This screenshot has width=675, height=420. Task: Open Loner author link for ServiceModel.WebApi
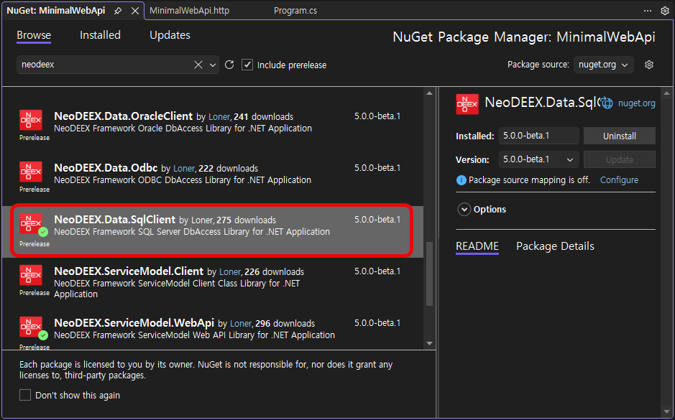(241, 324)
